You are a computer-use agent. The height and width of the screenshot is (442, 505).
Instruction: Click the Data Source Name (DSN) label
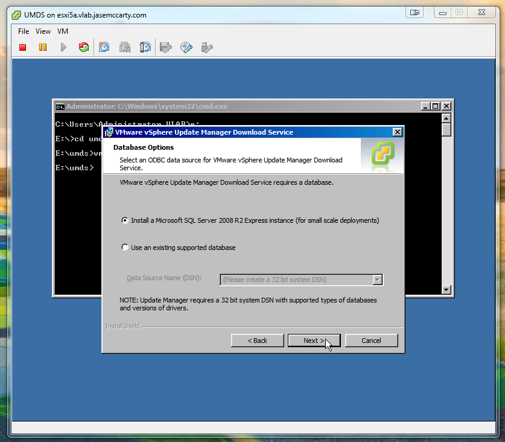pos(164,278)
